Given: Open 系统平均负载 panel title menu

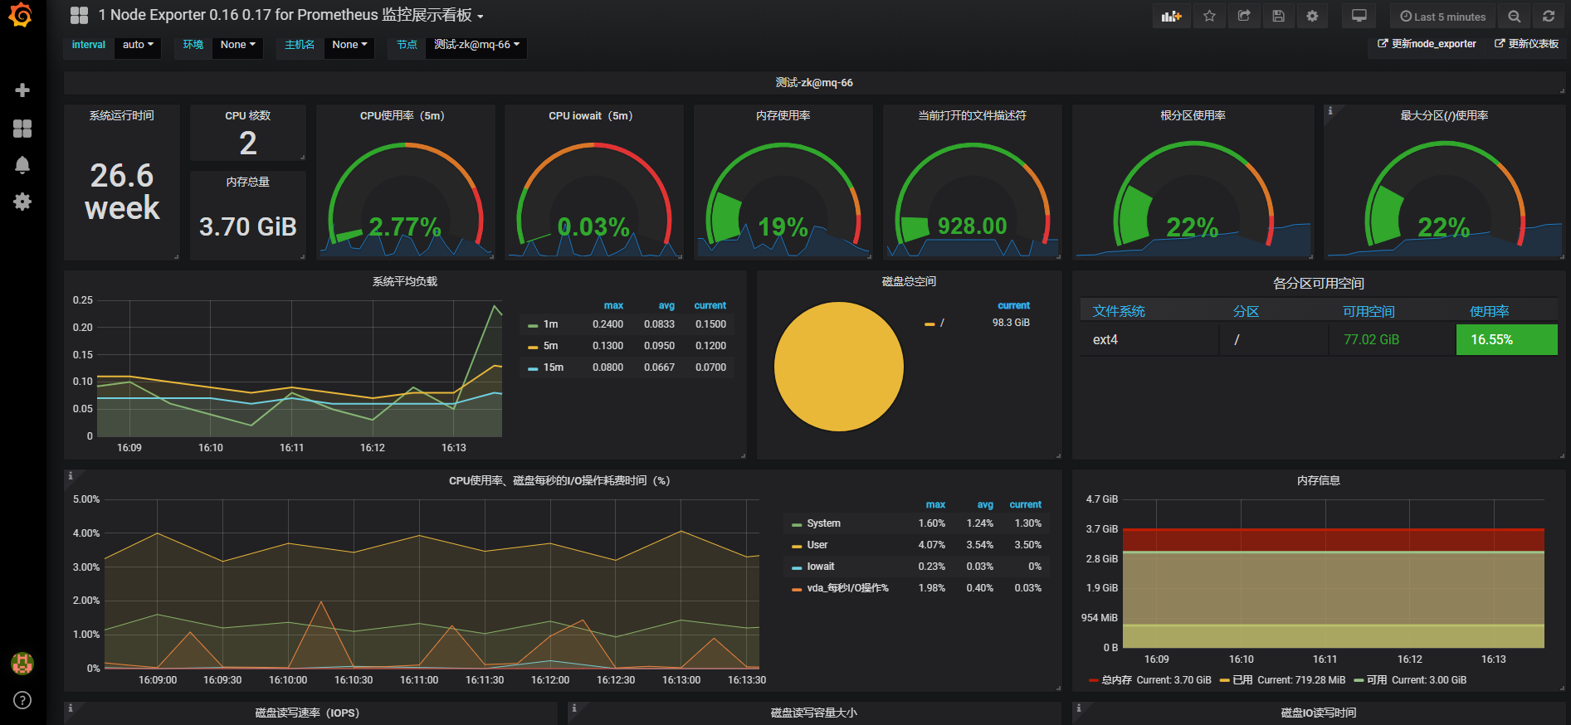Looking at the screenshot, I should (x=405, y=282).
